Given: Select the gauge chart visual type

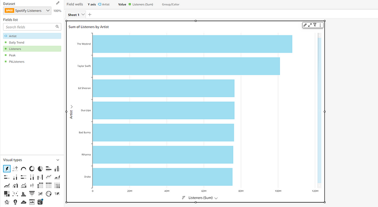Looking at the screenshot, I should coord(23,169).
